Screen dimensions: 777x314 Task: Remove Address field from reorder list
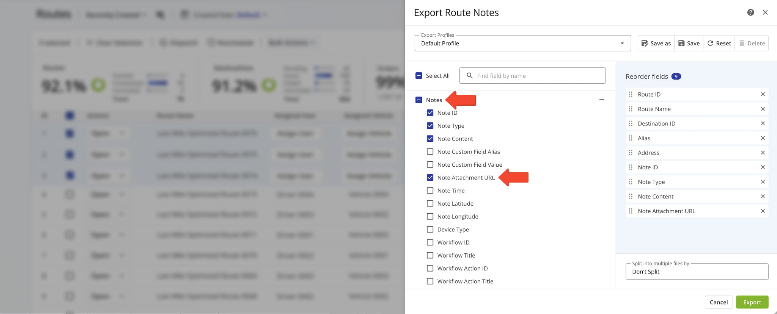pyautogui.click(x=763, y=153)
